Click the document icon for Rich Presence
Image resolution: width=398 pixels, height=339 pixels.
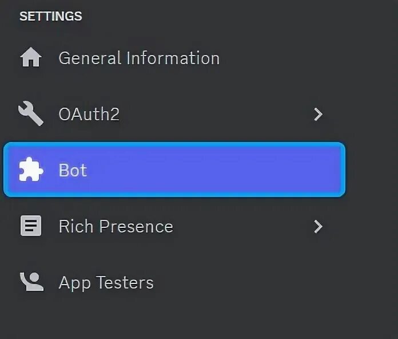click(31, 226)
